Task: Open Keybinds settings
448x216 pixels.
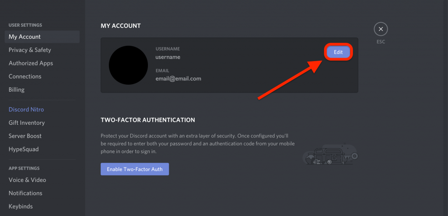Action: point(42,206)
